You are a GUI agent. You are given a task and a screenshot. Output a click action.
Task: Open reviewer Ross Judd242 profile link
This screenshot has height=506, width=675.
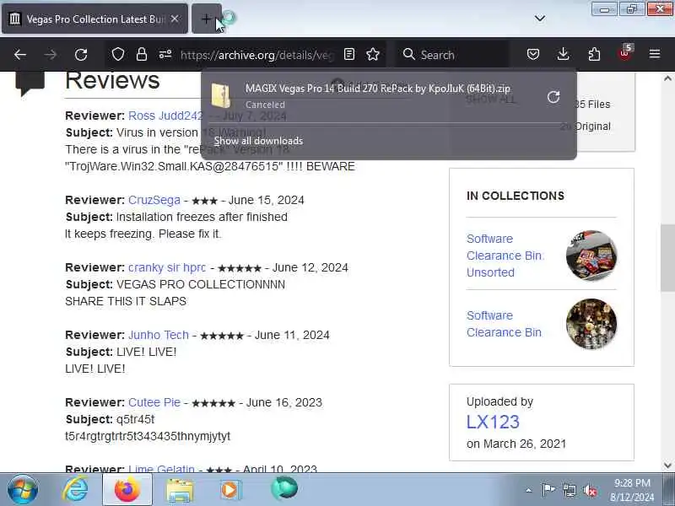tap(165, 116)
